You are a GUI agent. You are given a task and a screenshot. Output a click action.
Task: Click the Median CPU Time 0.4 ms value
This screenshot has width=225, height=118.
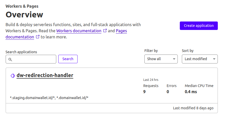[191, 92]
